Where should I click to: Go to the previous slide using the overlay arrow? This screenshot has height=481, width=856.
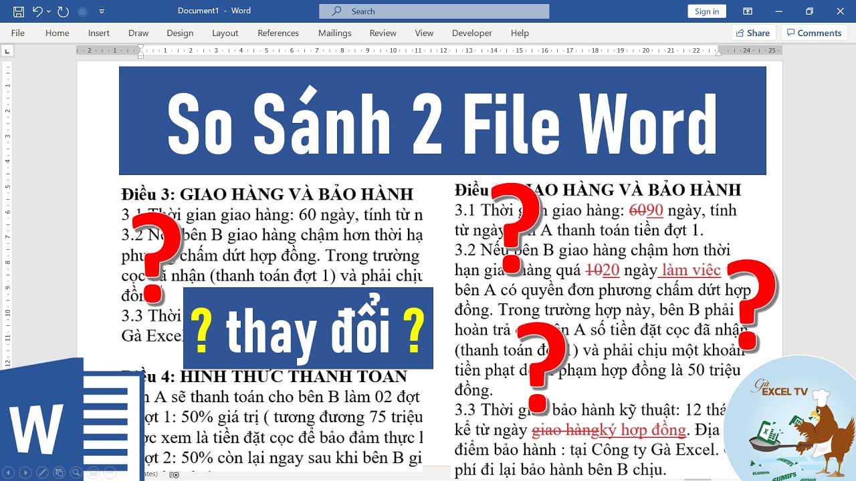(9, 472)
